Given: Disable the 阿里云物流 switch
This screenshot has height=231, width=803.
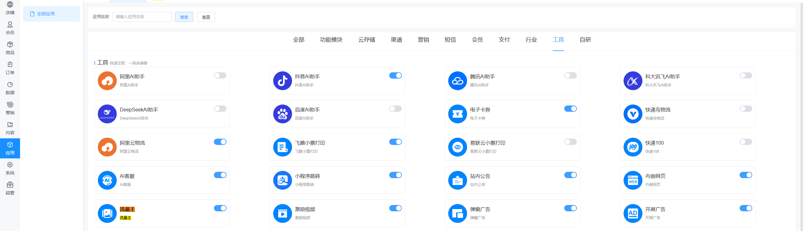Looking at the screenshot, I should click(x=220, y=142).
